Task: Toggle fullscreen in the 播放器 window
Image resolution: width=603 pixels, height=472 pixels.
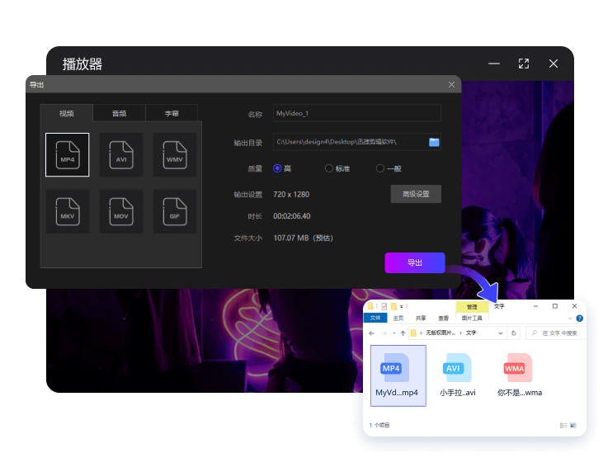Action: (524, 64)
